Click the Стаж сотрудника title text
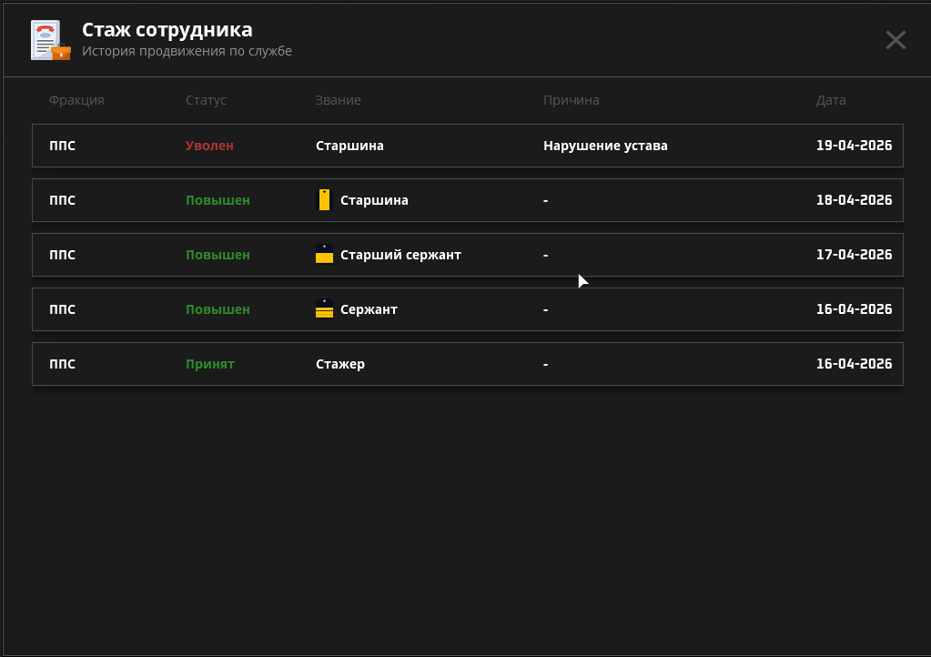 pos(167,30)
